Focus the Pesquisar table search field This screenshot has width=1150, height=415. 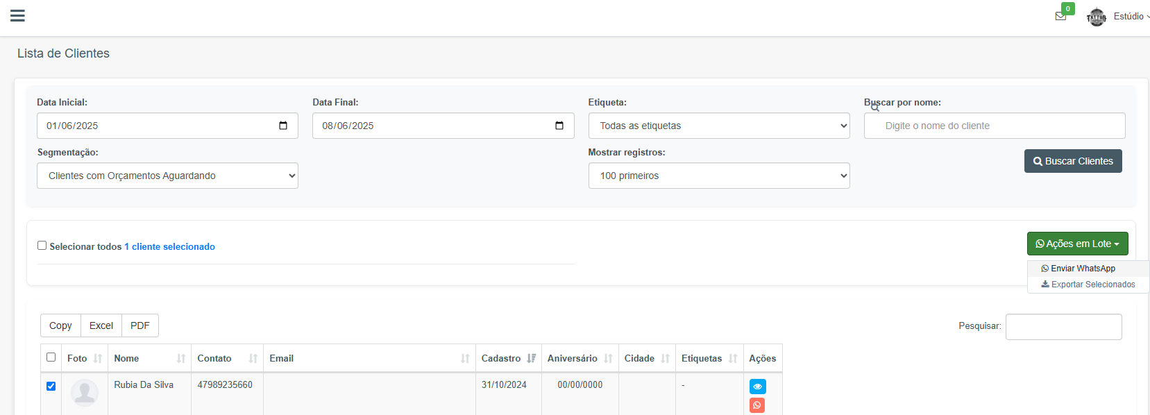coord(1063,327)
